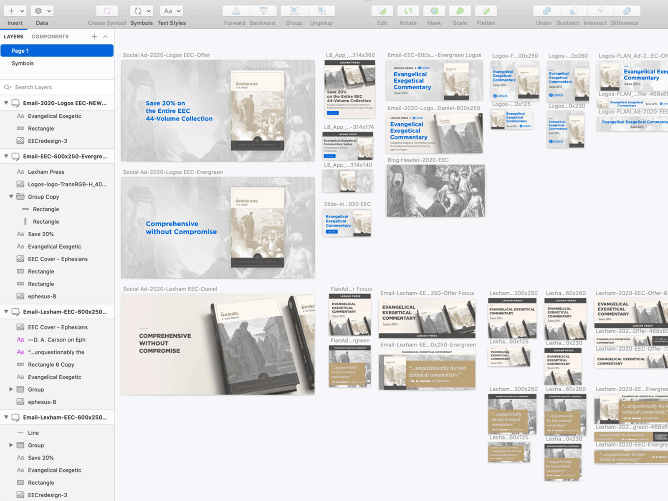Collapse the Email-2020-Logos EEC-NEW artboard layers

point(6,103)
